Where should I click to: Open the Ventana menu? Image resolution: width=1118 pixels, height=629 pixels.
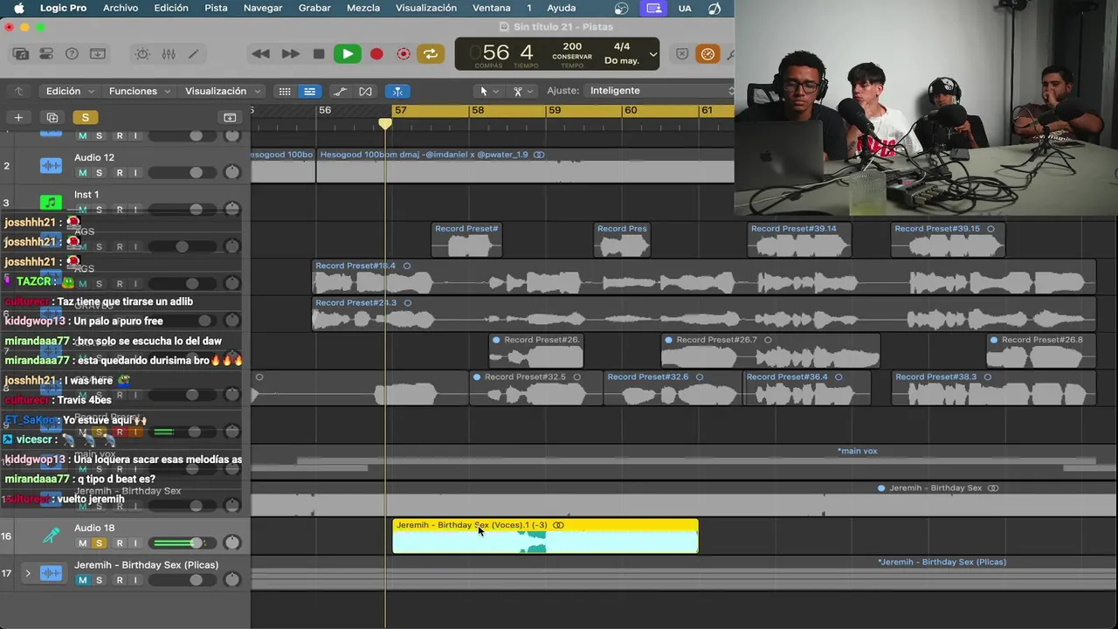pyautogui.click(x=491, y=8)
